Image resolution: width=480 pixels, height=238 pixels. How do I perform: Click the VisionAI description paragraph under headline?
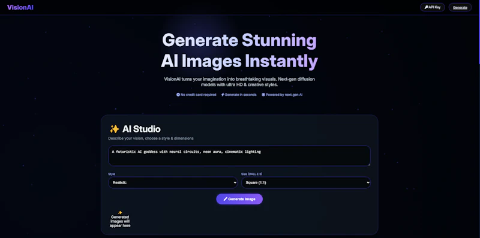239,82
